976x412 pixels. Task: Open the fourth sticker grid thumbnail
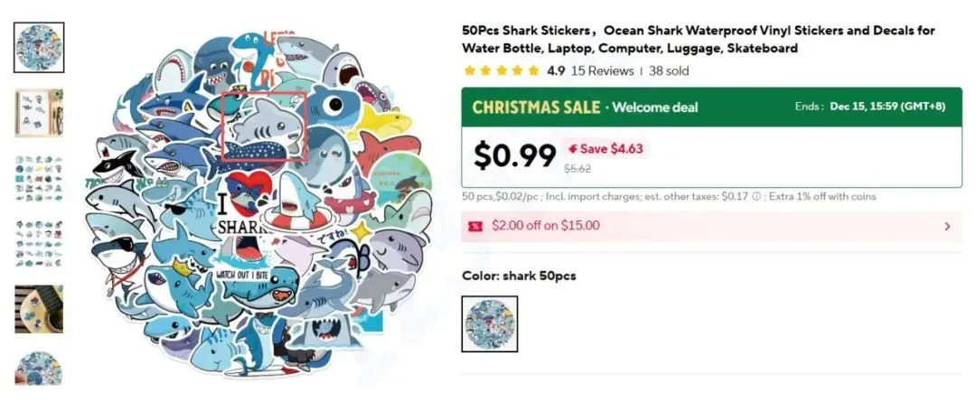point(39,244)
